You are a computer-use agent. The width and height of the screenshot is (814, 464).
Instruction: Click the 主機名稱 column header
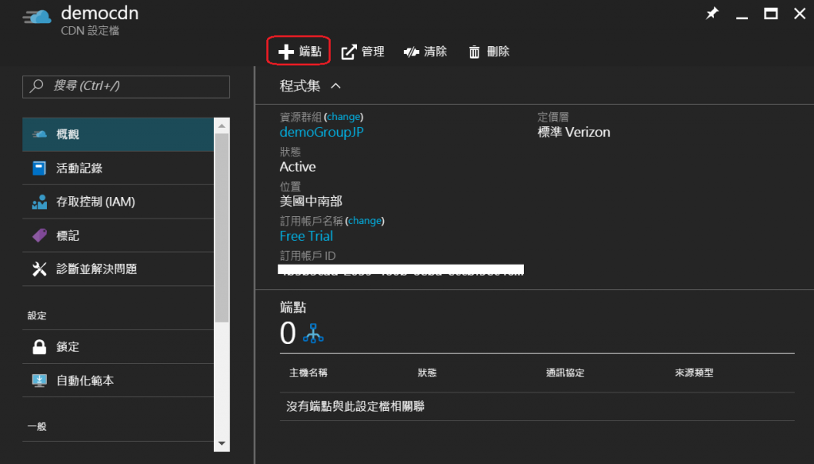[x=308, y=373]
